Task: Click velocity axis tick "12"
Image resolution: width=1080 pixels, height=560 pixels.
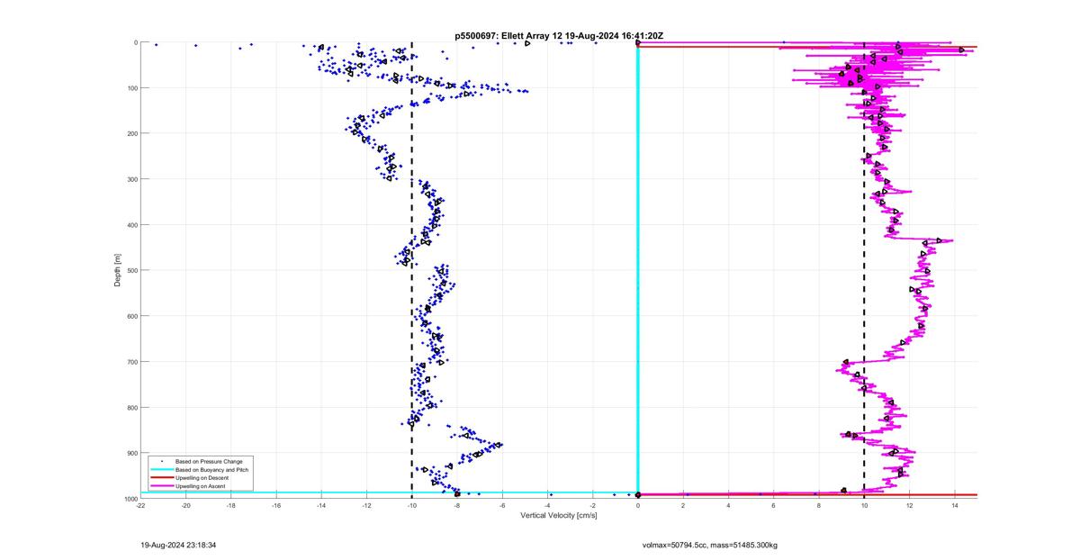Action: (909, 506)
